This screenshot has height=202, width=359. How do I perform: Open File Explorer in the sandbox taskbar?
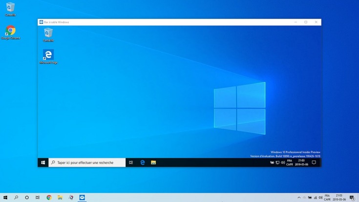point(153,162)
